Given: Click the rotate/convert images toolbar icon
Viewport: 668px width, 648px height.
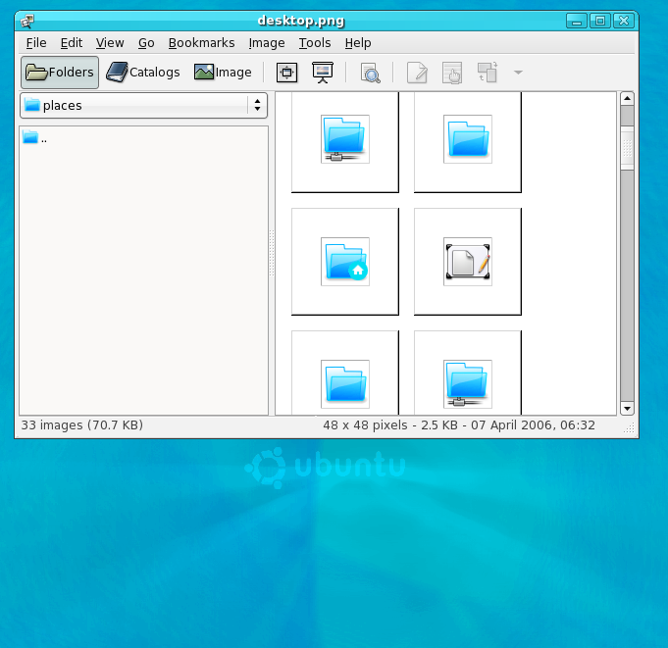Looking at the screenshot, I should tap(488, 73).
